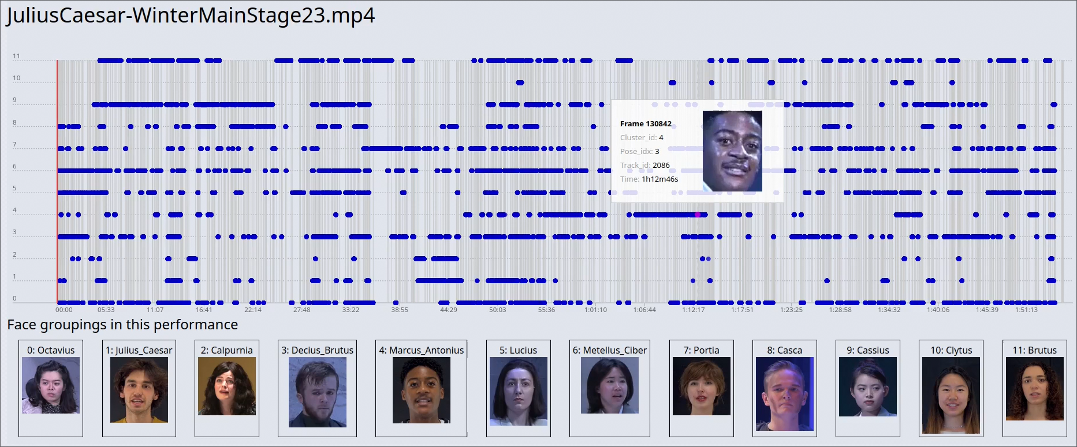
Task: Click the '7: Portia' label
Action: 702,350
